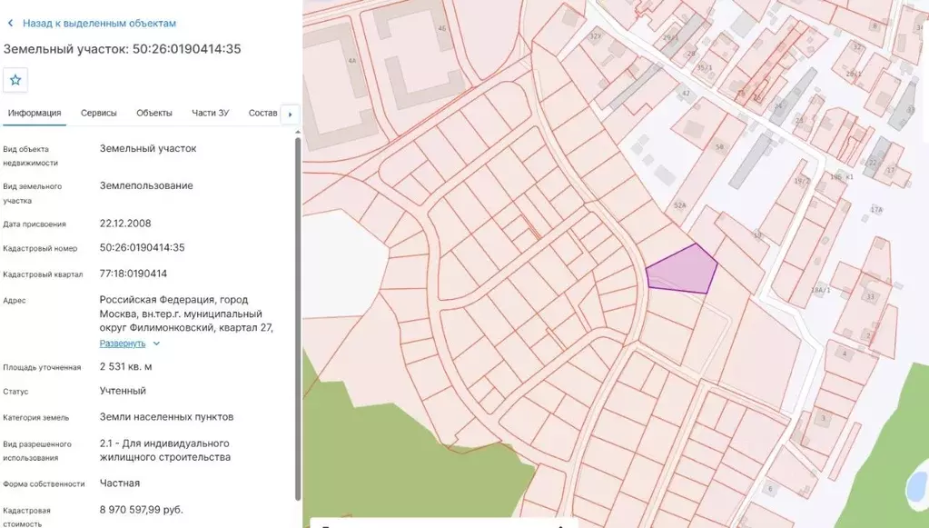Click map building labeled 33
Image resolution: width=929 pixels, height=528 pixels.
point(870,297)
